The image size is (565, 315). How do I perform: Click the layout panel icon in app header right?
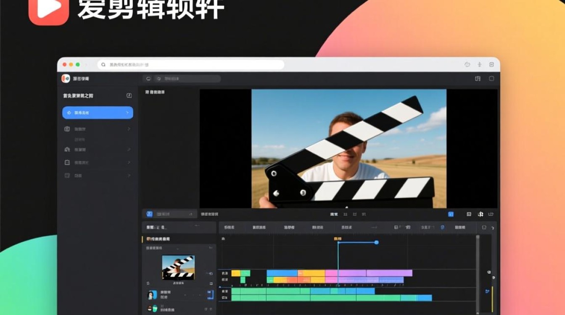click(478, 79)
